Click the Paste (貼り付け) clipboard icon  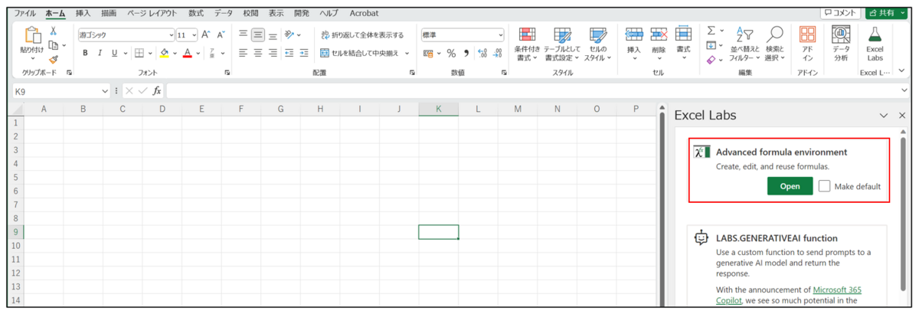(32, 36)
